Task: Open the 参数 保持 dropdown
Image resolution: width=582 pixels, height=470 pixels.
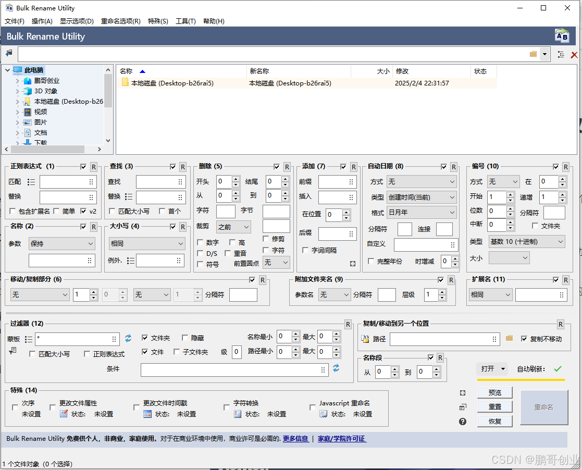Action: 61,243
